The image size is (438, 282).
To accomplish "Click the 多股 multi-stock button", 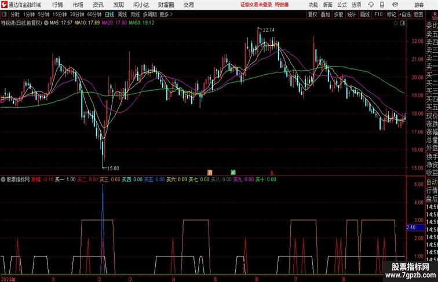I will click(338, 14).
